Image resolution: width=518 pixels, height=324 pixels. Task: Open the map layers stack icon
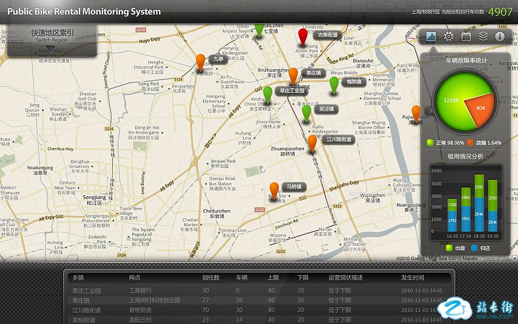(x=483, y=37)
